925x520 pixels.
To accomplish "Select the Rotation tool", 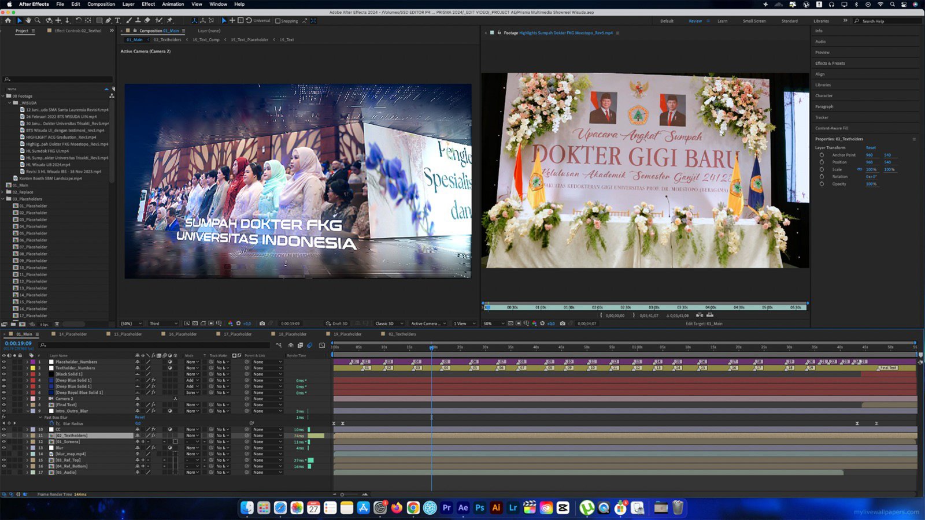I will pos(78,20).
